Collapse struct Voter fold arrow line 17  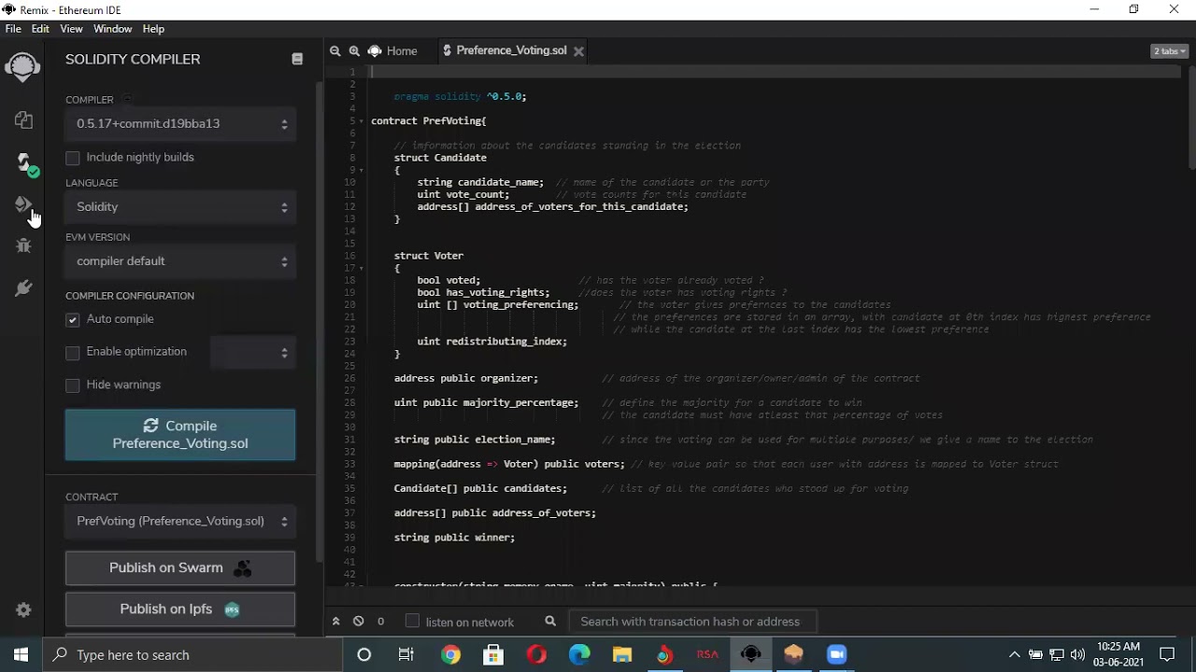pos(361,268)
